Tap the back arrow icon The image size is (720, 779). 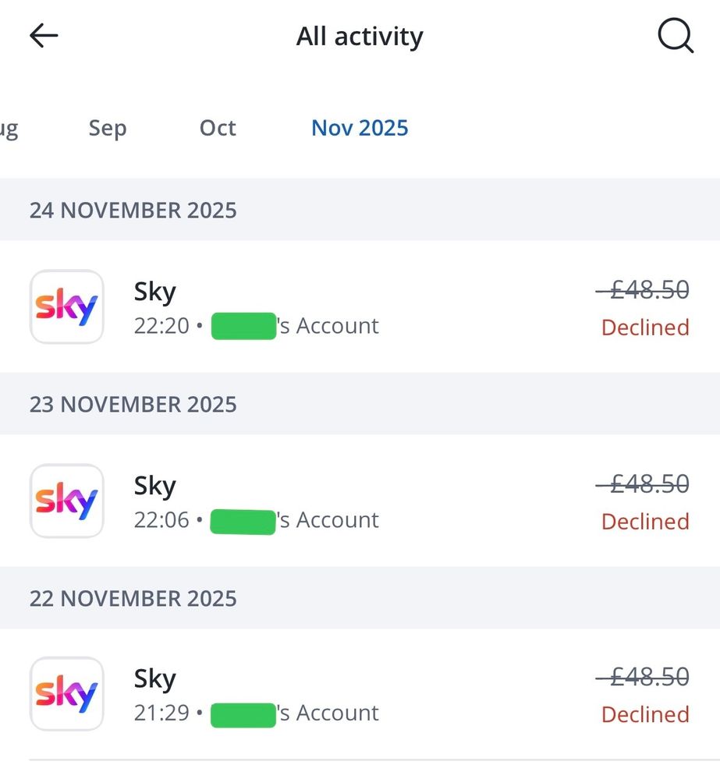[44, 36]
